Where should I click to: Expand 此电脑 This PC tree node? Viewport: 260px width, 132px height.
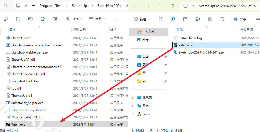[132, 98]
